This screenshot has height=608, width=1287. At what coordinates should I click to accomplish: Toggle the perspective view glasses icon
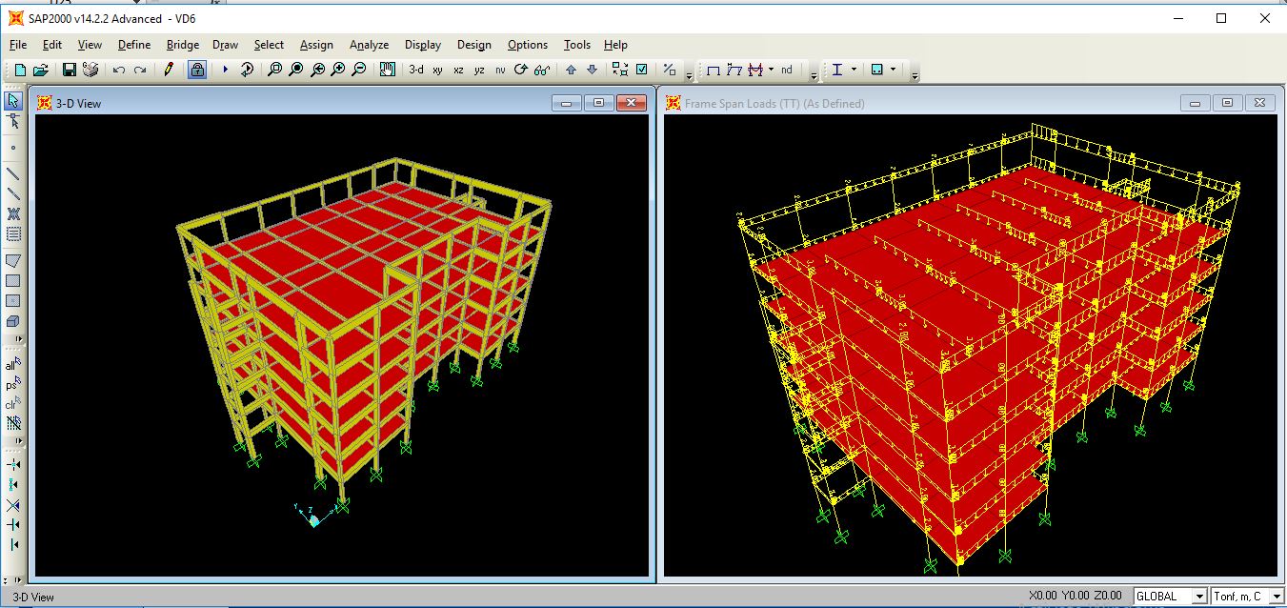[541, 70]
